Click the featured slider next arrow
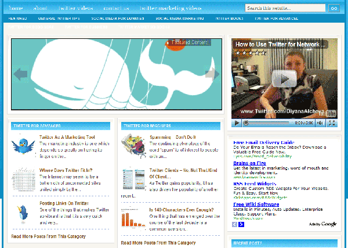Screen dimensions: 348x248 point(212,74)
